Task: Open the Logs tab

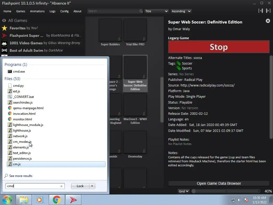Action: click(53, 11)
